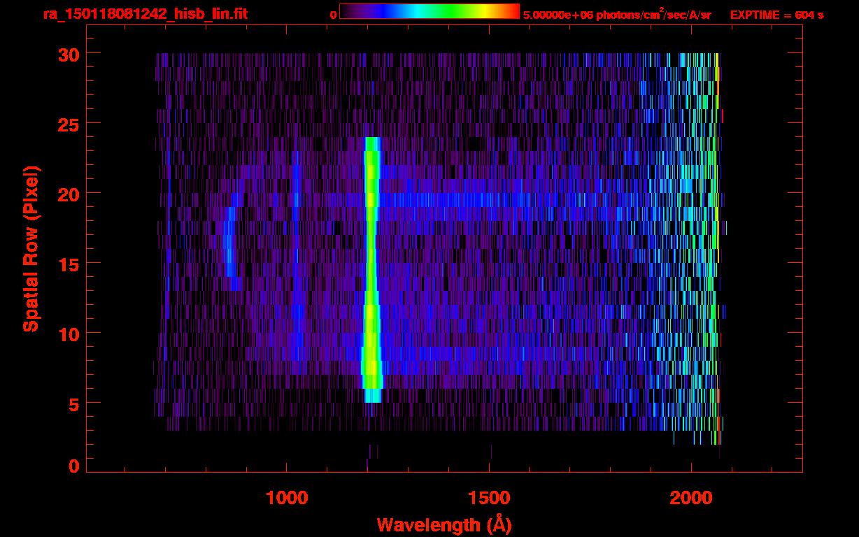The image size is (859, 537).
Task: Click the 2000 wavelength tick label
Action: [691, 498]
